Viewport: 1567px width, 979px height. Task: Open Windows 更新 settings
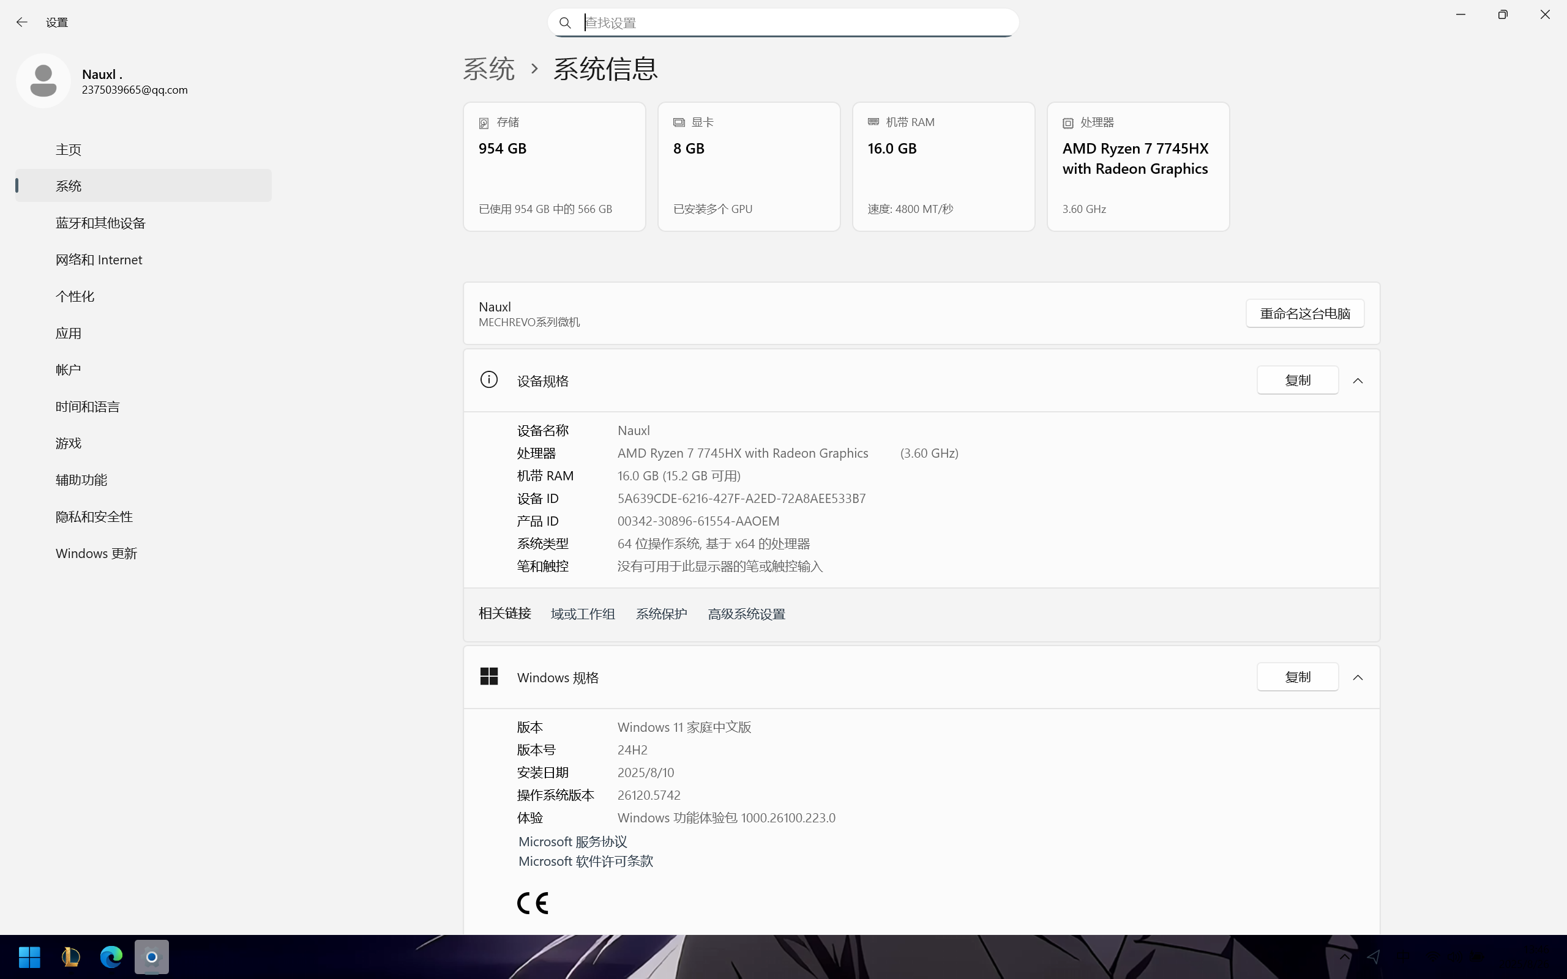(143, 554)
